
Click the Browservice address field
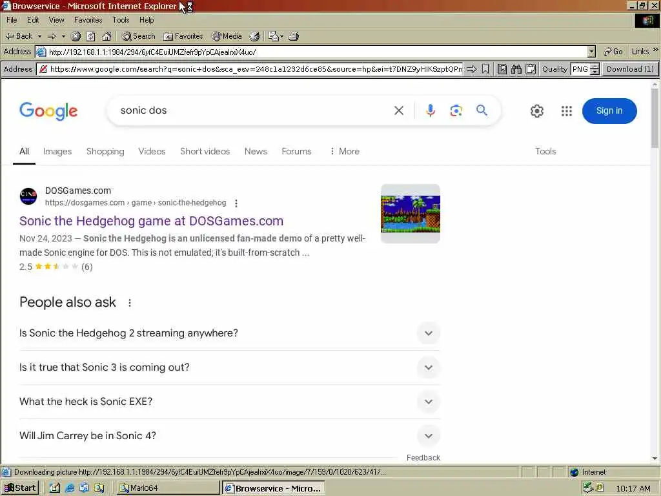coord(251,69)
